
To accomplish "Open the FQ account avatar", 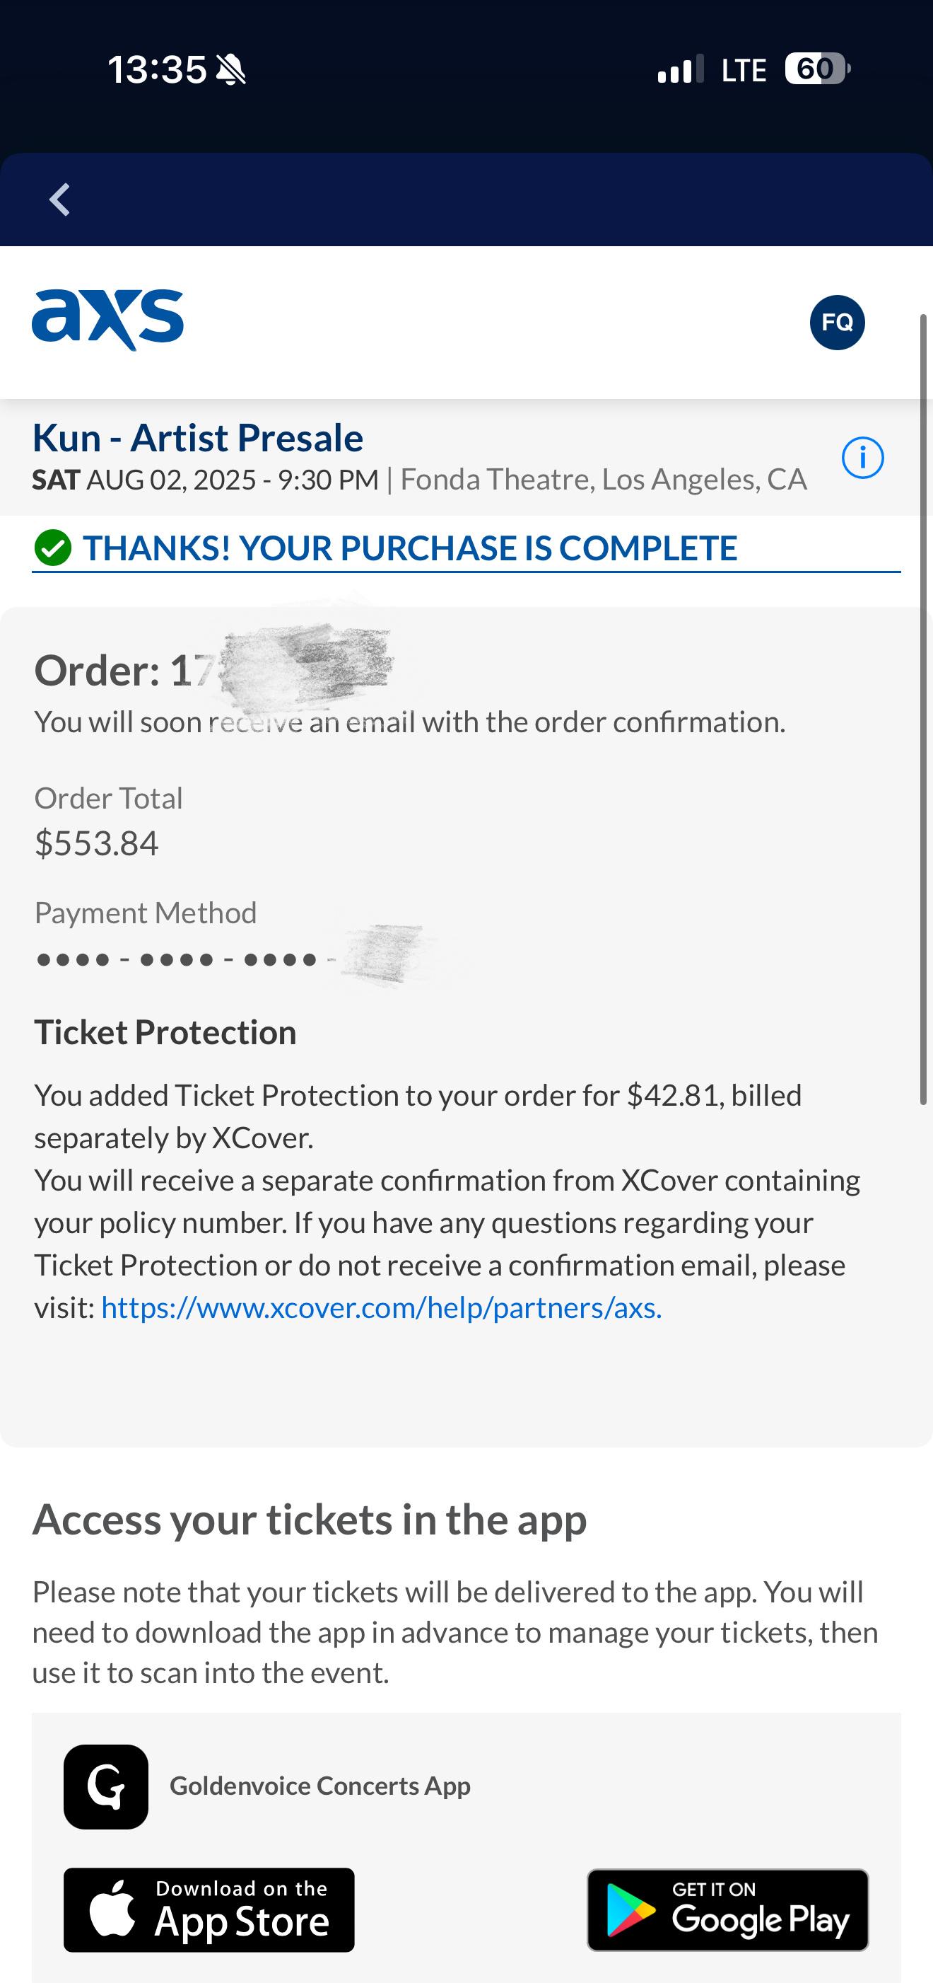I will tap(837, 323).
